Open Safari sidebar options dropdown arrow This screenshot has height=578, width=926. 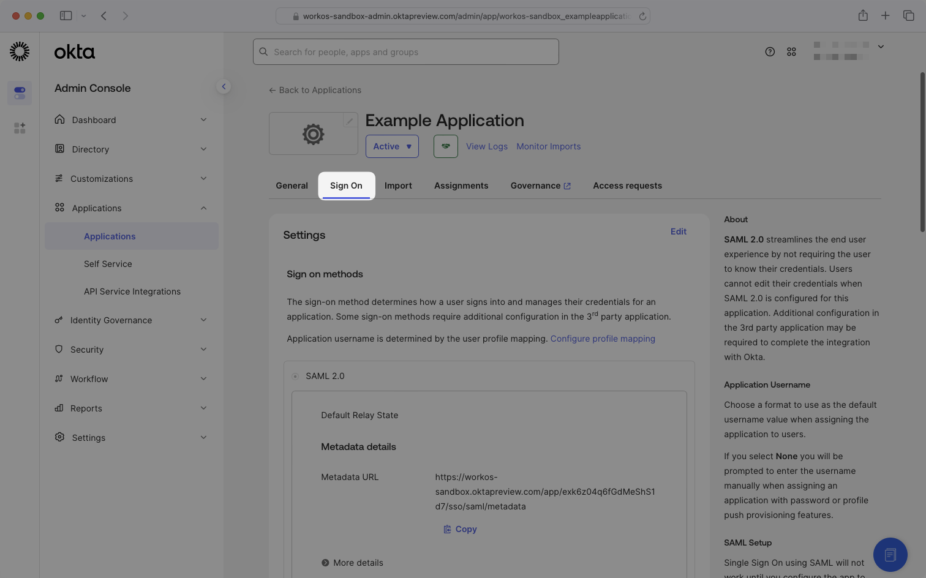84,16
